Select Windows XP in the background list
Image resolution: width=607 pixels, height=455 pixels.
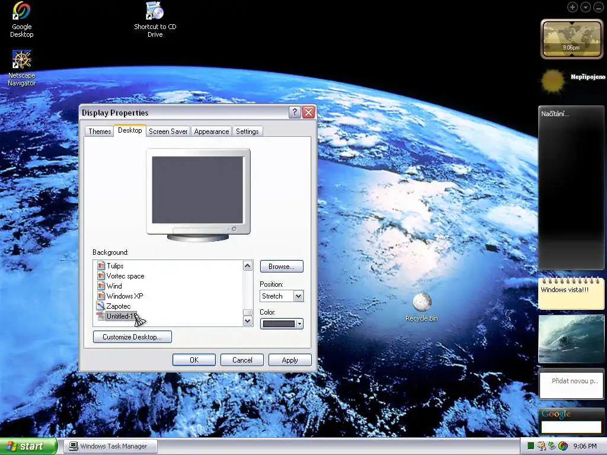pos(124,296)
